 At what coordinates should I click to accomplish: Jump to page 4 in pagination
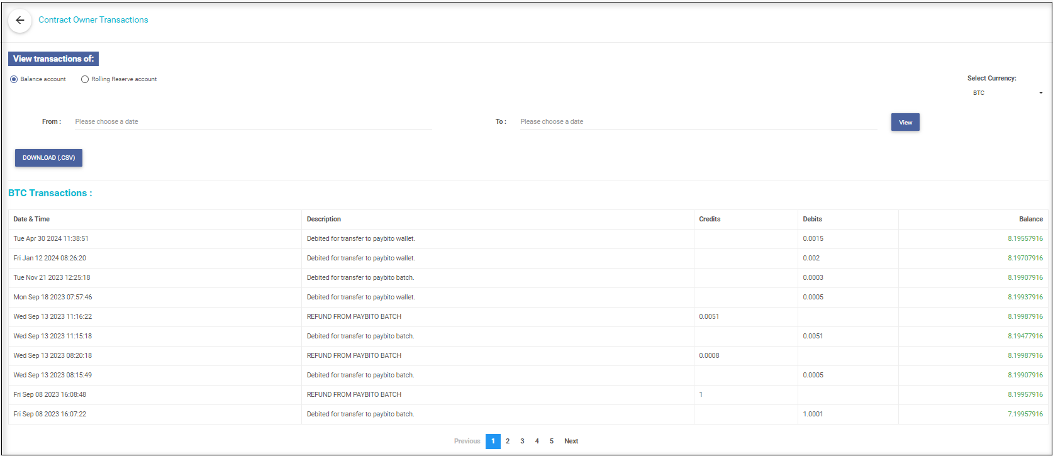pos(537,441)
